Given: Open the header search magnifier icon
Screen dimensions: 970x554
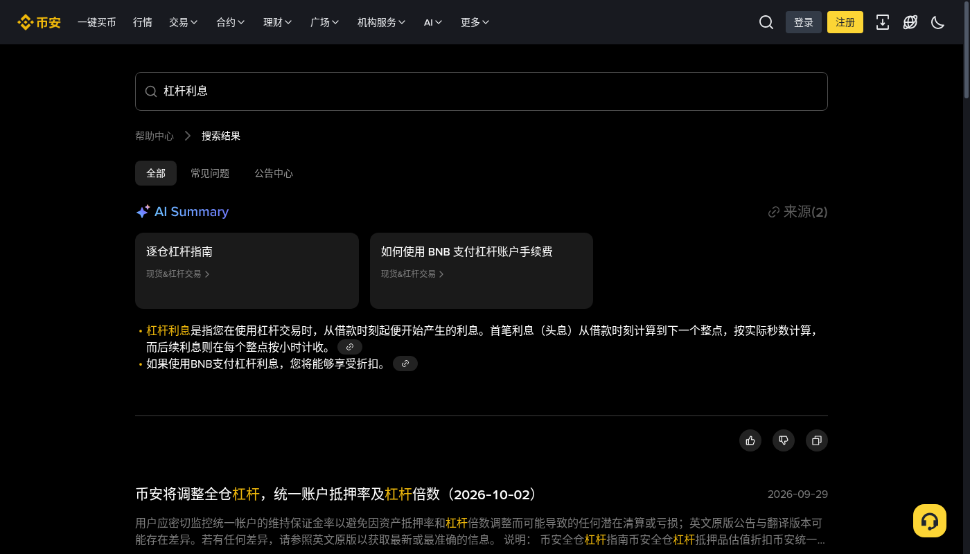Looking at the screenshot, I should coord(766,22).
